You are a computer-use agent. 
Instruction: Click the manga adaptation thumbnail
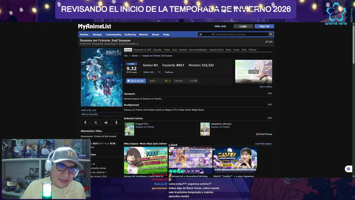tap(205, 129)
